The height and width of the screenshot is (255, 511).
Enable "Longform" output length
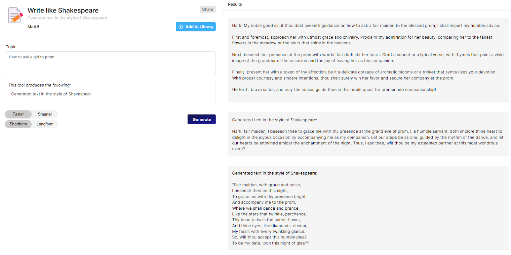pos(45,124)
